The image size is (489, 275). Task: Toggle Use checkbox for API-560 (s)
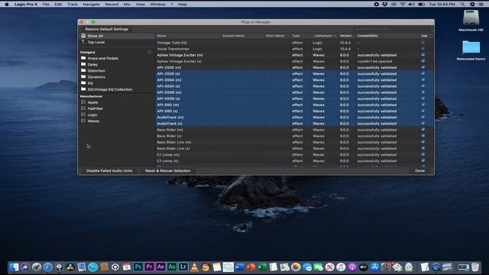tap(423, 111)
